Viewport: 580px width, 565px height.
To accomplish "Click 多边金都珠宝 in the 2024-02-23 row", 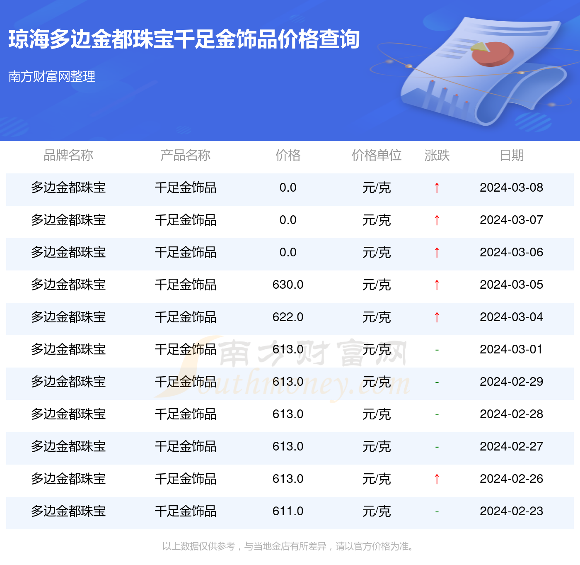I will pyautogui.click(x=68, y=511).
